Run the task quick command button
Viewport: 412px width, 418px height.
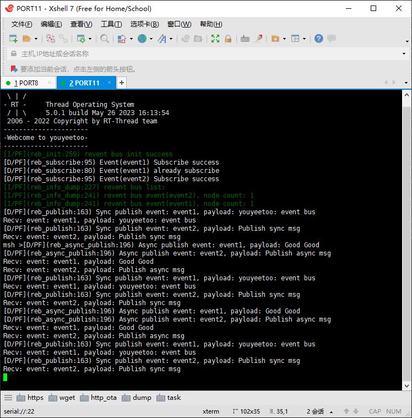click(169, 398)
